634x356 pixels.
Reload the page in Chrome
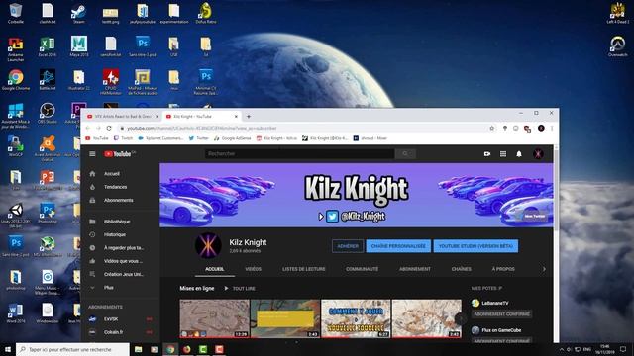pos(109,128)
